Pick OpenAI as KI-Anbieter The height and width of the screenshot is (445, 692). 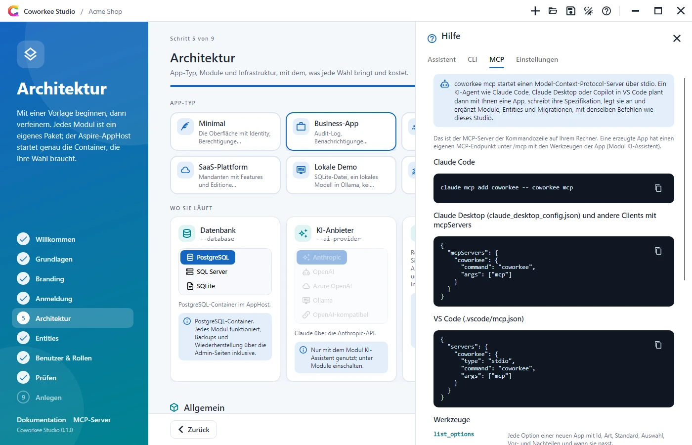318,271
